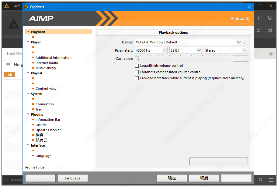Screen dimensions: 278x187
Task: Select the System category in tree
Action: (36, 94)
